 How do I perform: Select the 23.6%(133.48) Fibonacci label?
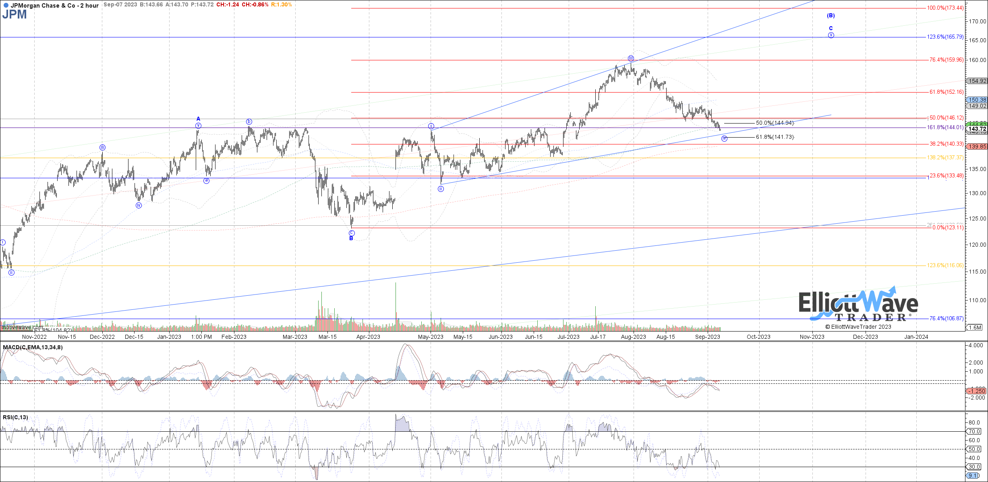click(947, 176)
